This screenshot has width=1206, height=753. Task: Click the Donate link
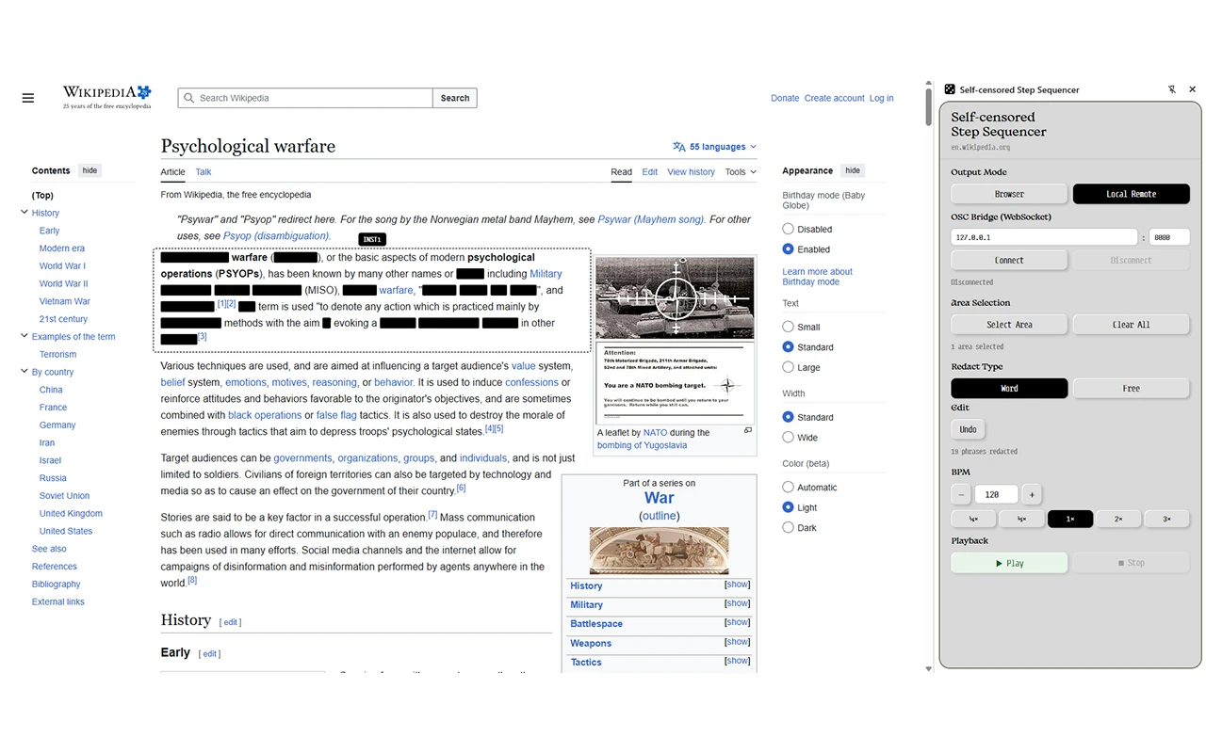click(785, 98)
